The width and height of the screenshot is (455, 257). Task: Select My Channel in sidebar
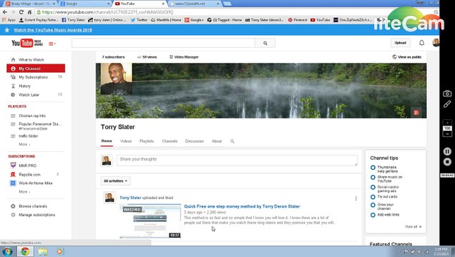[x=36, y=69]
